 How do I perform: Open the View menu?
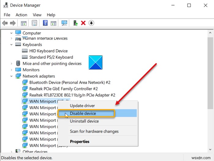click(x=37, y=15)
